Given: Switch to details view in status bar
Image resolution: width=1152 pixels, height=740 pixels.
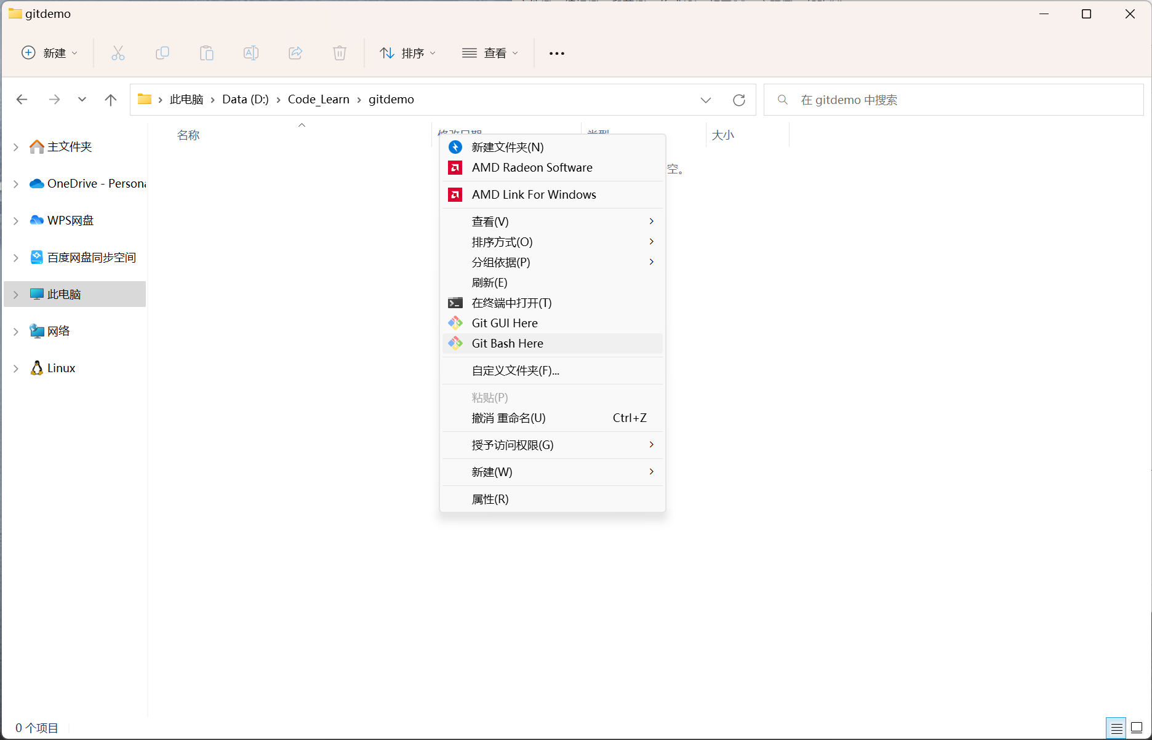Looking at the screenshot, I should point(1116,728).
